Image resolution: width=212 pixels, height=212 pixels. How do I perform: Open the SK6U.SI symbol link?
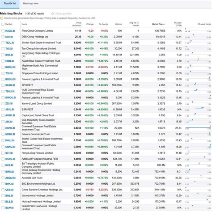click(x=10, y=85)
